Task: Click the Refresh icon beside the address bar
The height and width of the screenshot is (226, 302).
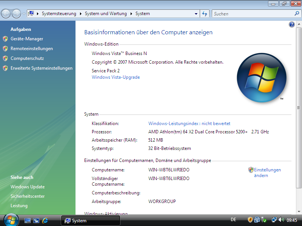Action: pos(204,13)
